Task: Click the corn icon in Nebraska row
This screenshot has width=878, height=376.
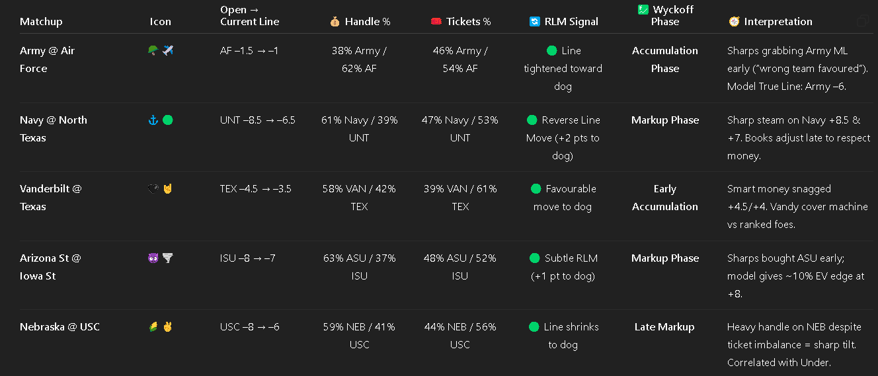Action: [153, 327]
